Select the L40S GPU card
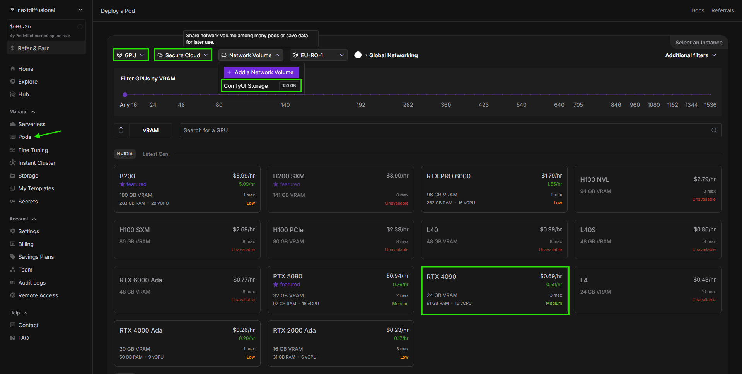 pyautogui.click(x=648, y=239)
